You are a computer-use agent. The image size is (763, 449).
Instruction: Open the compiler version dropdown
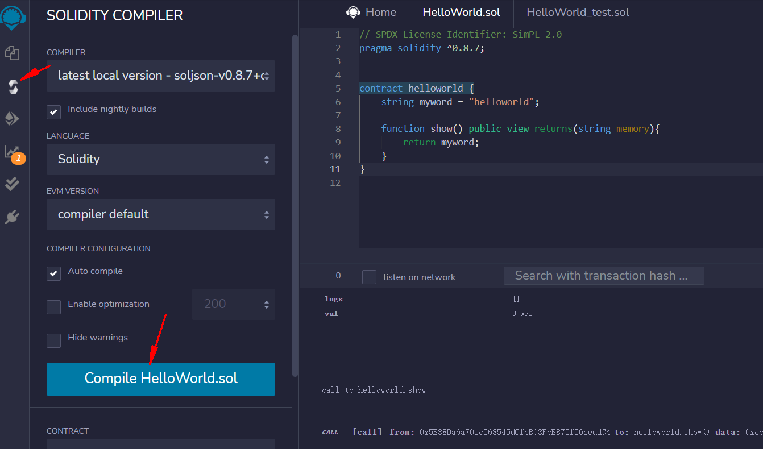[x=160, y=76]
